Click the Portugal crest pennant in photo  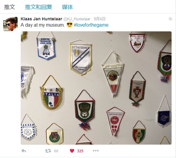click(137, 89)
